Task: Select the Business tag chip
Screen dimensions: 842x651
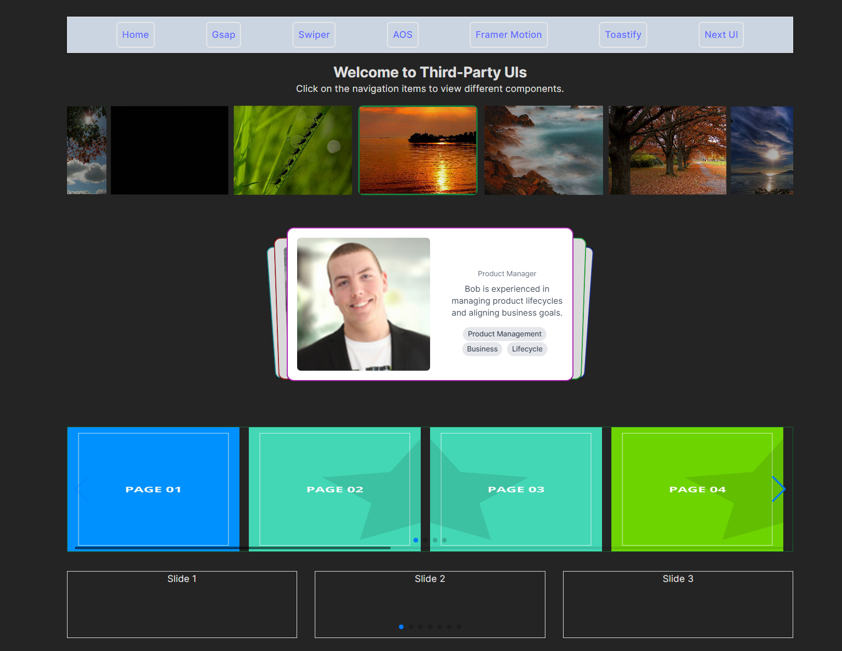Action: pyautogui.click(x=482, y=349)
